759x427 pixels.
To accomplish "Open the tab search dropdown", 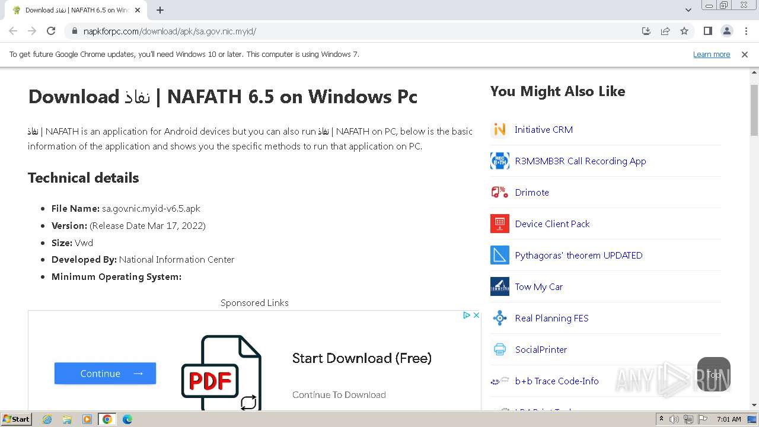I will [688, 10].
